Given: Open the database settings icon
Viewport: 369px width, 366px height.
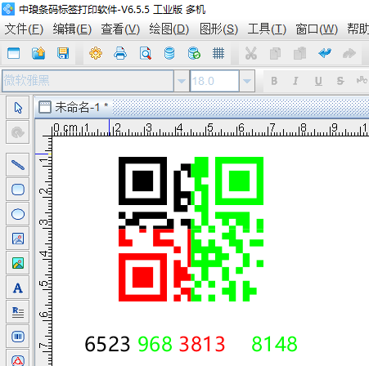Looking at the screenshot, I should [169, 53].
